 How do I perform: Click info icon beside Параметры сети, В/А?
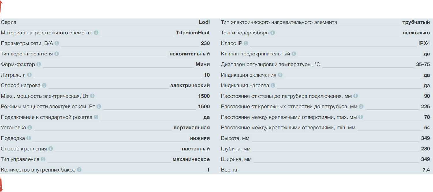coord(57,43)
